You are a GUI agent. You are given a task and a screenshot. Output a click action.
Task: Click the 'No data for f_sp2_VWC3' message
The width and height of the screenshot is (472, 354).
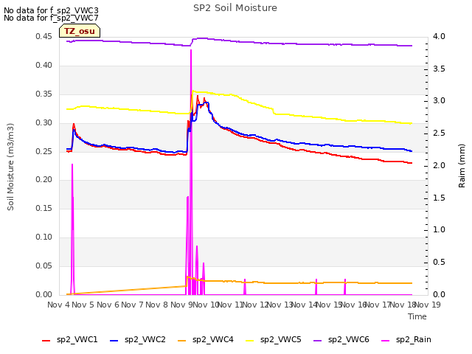pos(51,10)
